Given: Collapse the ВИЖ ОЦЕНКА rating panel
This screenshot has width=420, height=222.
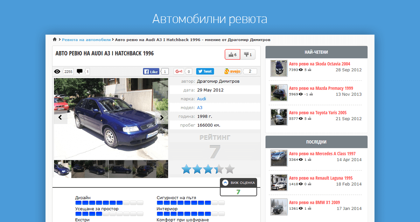Looking at the screenshot, I should pyautogui.click(x=226, y=182).
